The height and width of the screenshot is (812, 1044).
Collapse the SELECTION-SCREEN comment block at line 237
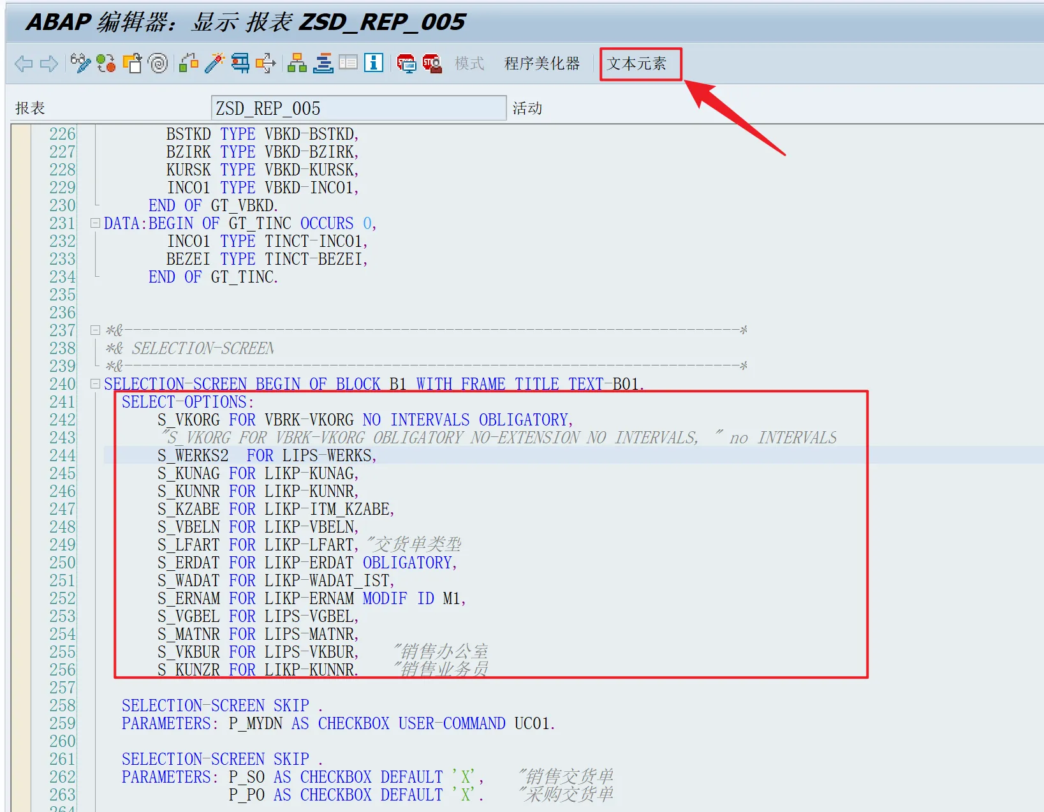95,330
